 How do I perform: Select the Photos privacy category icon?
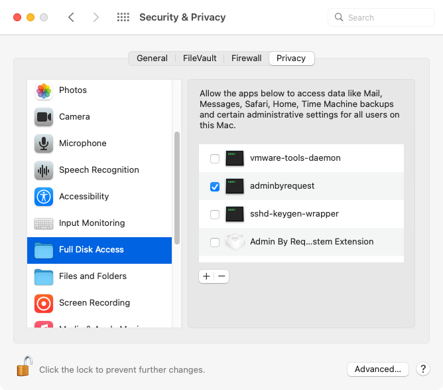pyautogui.click(x=44, y=91)
